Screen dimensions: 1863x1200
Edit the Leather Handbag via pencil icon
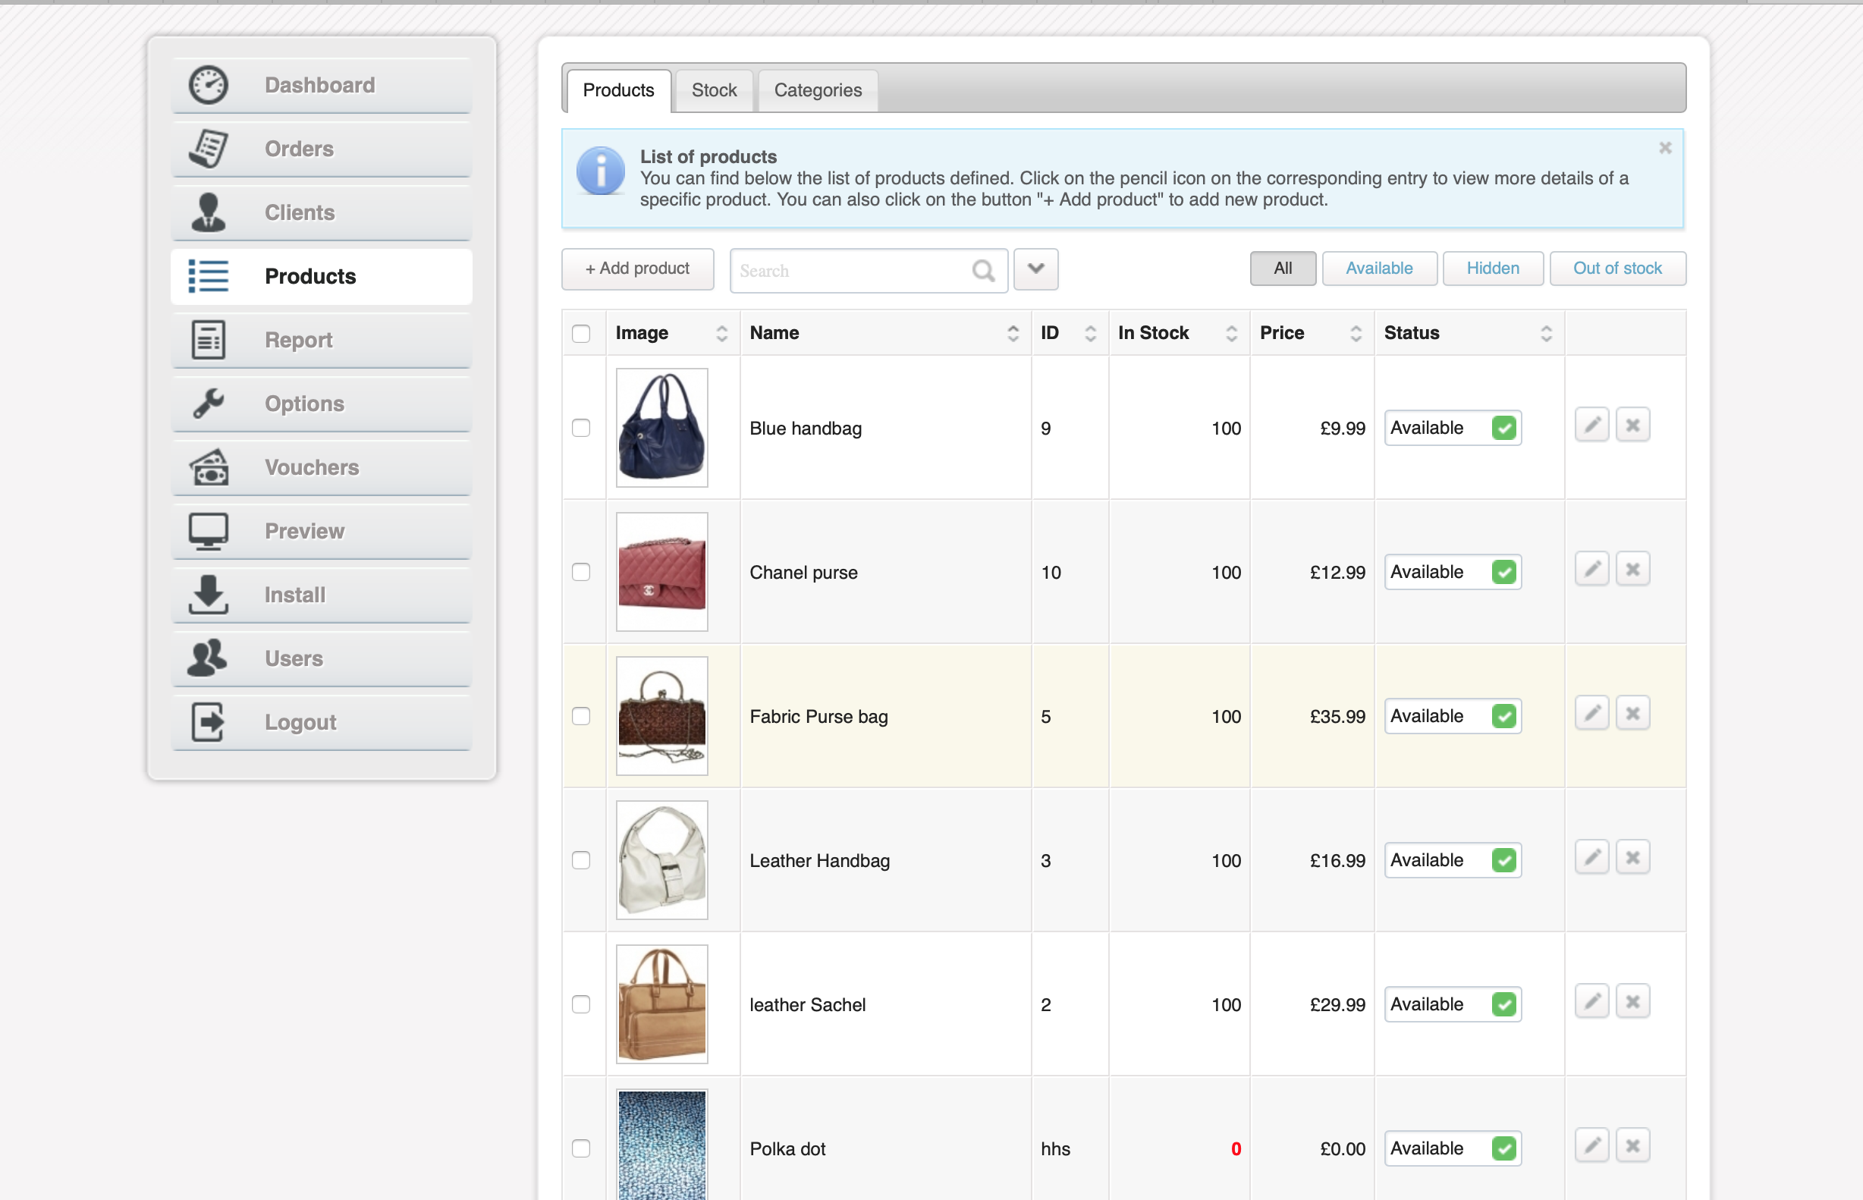1591,858
